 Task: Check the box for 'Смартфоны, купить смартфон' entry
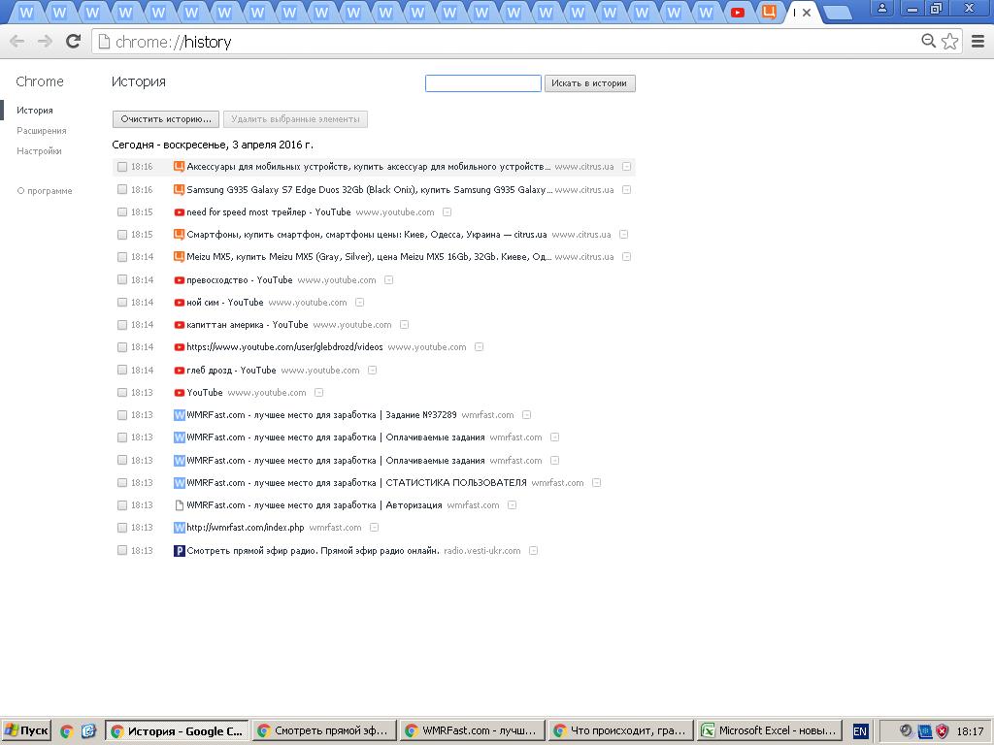[122, 235]
